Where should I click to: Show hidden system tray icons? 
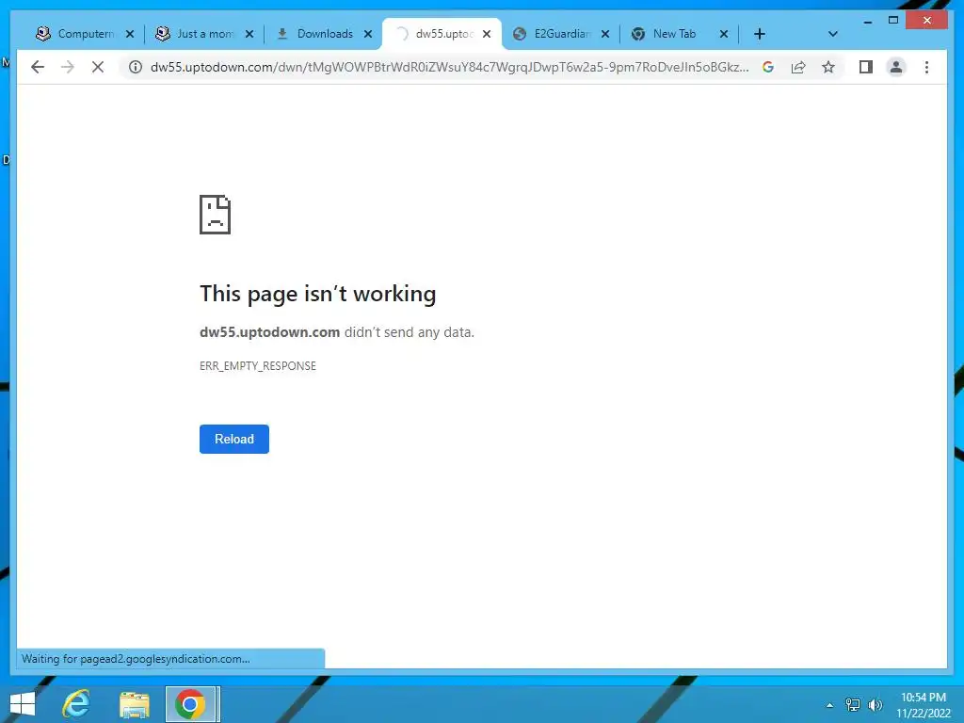[829, 704]
